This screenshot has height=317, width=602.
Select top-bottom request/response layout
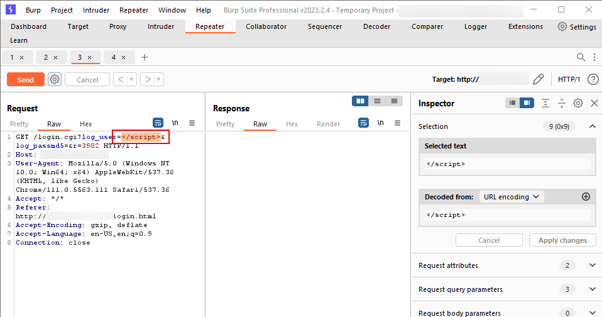[377, 101]
